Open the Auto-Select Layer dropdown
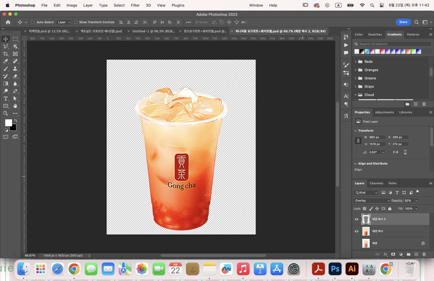This screenshot has width=434, height=281. tap(64, 22)
